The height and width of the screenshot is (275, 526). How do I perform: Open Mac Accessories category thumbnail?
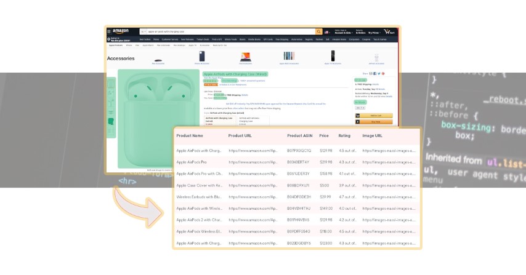click(x=158, y=61)
